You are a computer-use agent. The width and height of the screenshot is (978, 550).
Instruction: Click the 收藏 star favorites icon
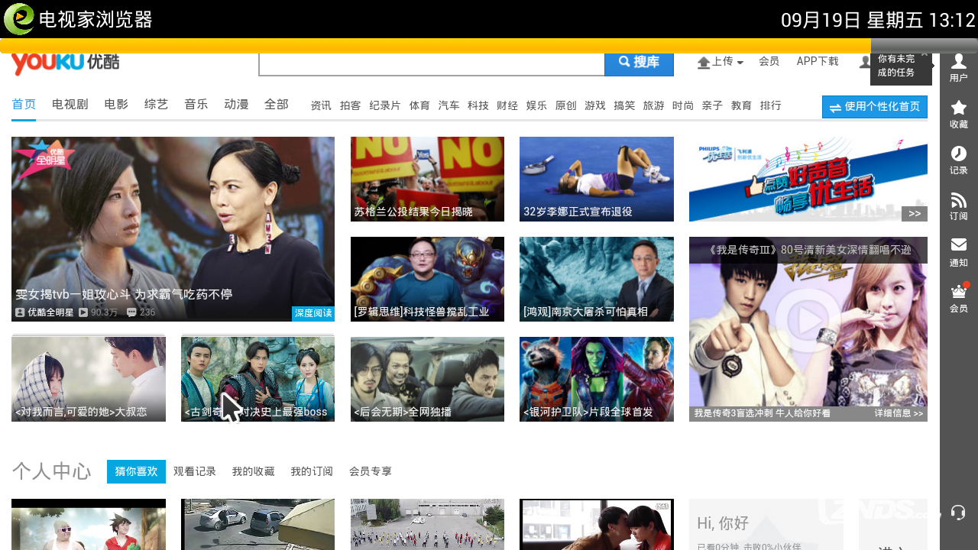[x=958, y=113]
